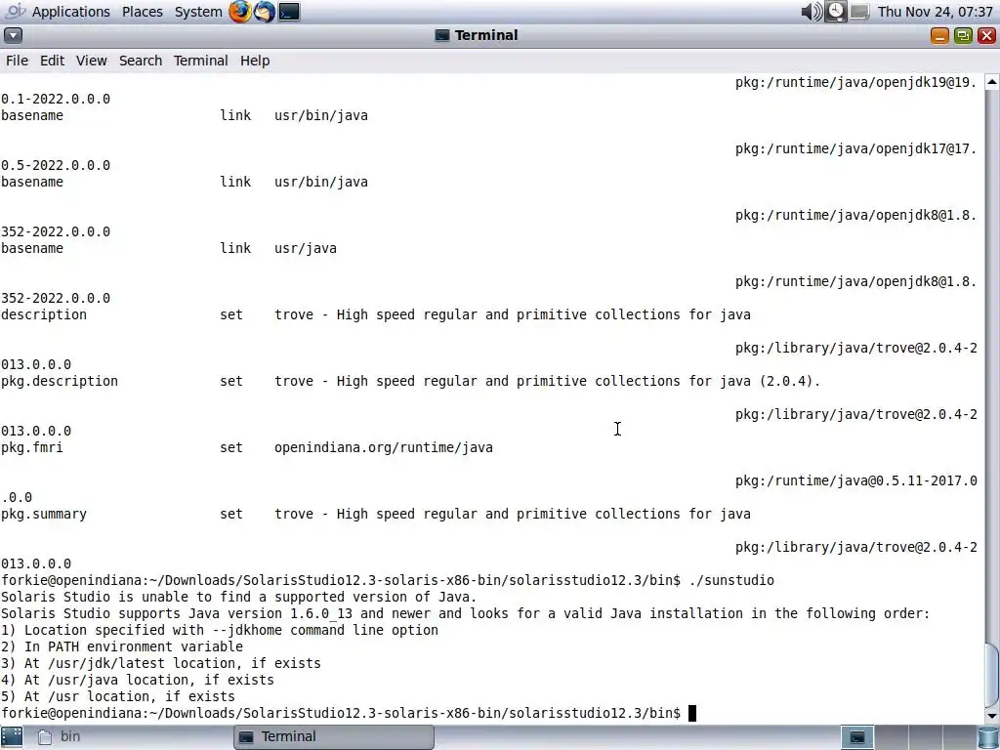Open the volume control speaker icon
Viewport: 1000px width, 750px height.
coord(812,12)
